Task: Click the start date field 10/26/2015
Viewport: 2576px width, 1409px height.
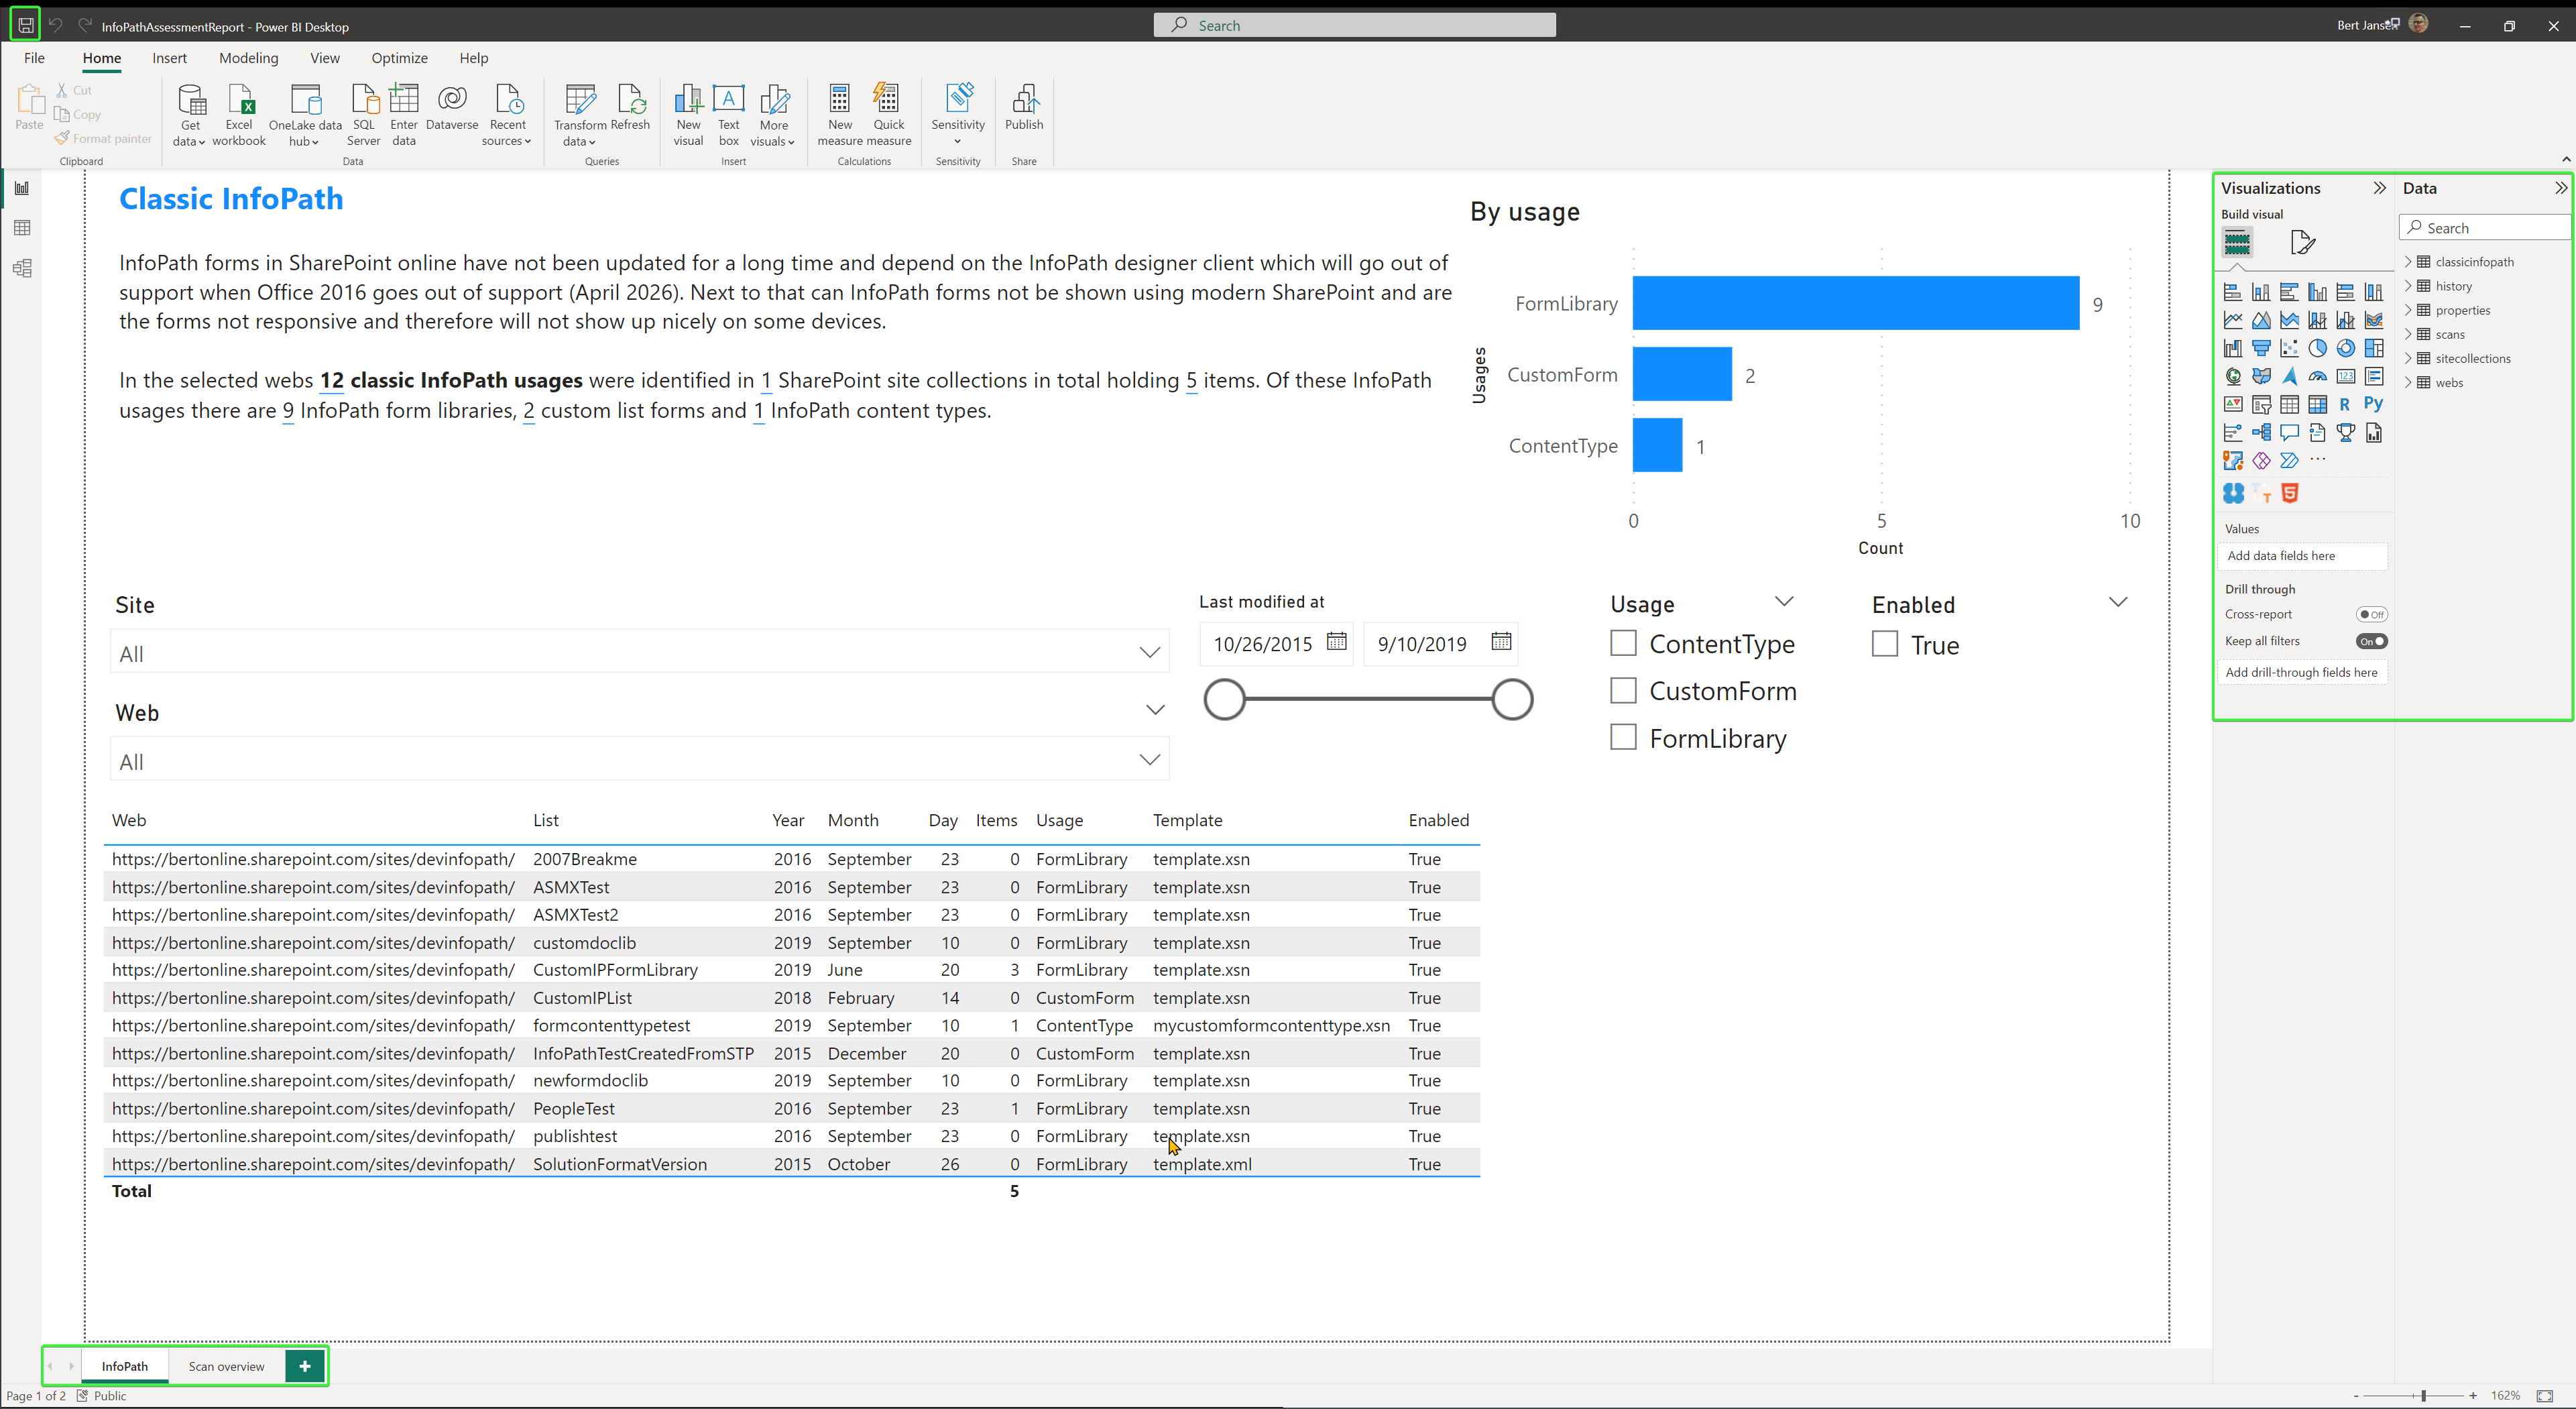Action: click(x=1277, y=643)
